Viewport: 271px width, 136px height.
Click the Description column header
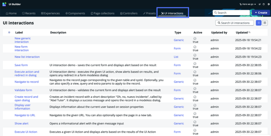(58, 33)
